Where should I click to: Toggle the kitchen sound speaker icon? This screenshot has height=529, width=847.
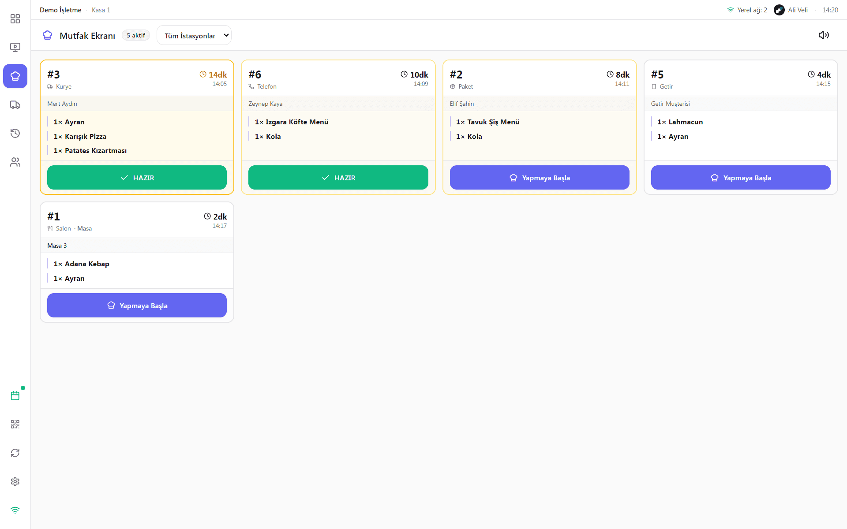[824, 35]
